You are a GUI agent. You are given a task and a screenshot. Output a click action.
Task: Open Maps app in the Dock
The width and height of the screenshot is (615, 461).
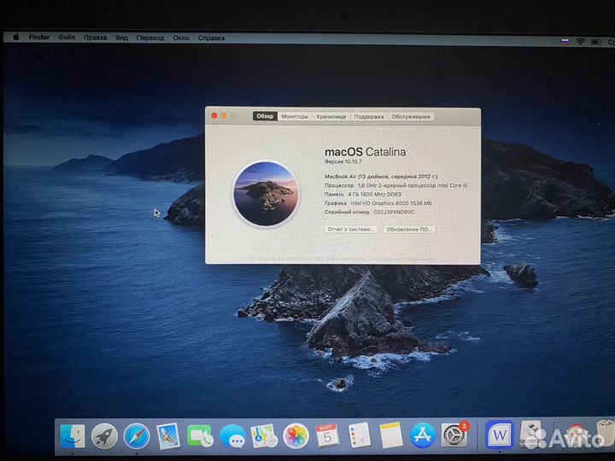(x=264, y=436)
